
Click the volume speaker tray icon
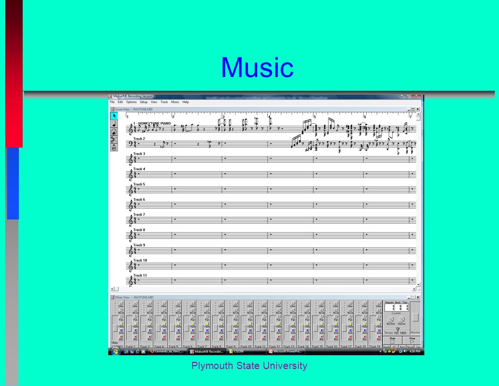pos(404,351)
